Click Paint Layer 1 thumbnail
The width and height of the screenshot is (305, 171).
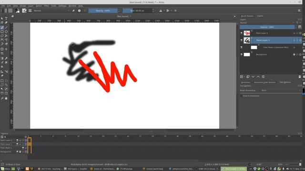(x=247, y=40)
